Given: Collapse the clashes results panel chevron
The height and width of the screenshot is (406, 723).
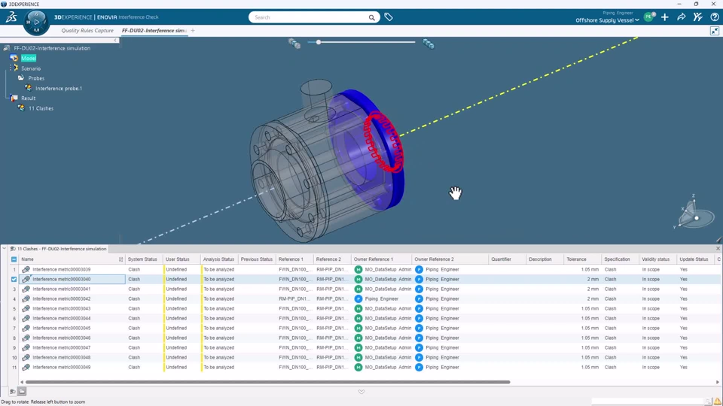Looking at the screenshot, I should click(x=5, y=249).
